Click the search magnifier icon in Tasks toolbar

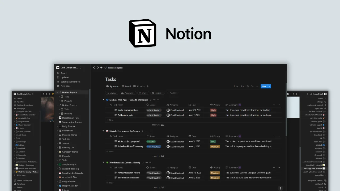(x=248, y=86)
